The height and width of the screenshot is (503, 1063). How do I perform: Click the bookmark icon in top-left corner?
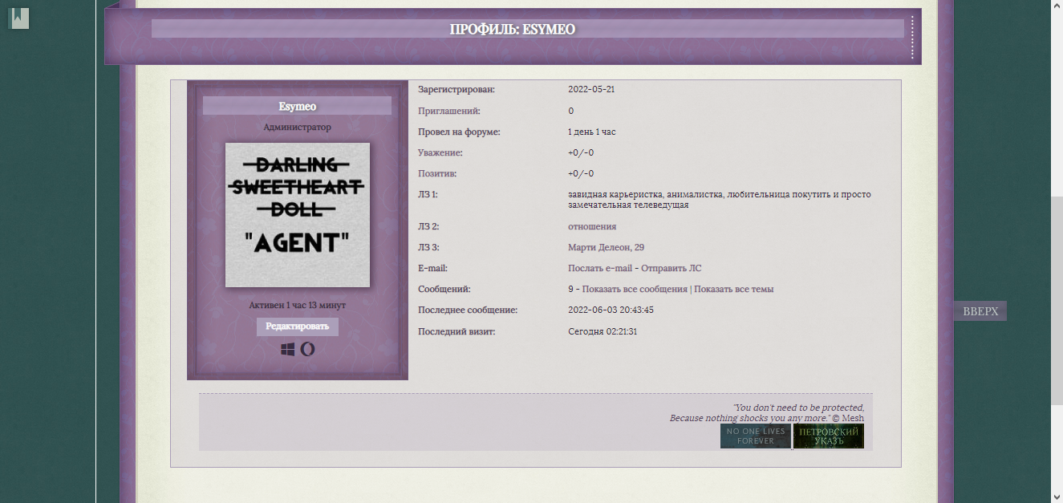coord(18,18)
